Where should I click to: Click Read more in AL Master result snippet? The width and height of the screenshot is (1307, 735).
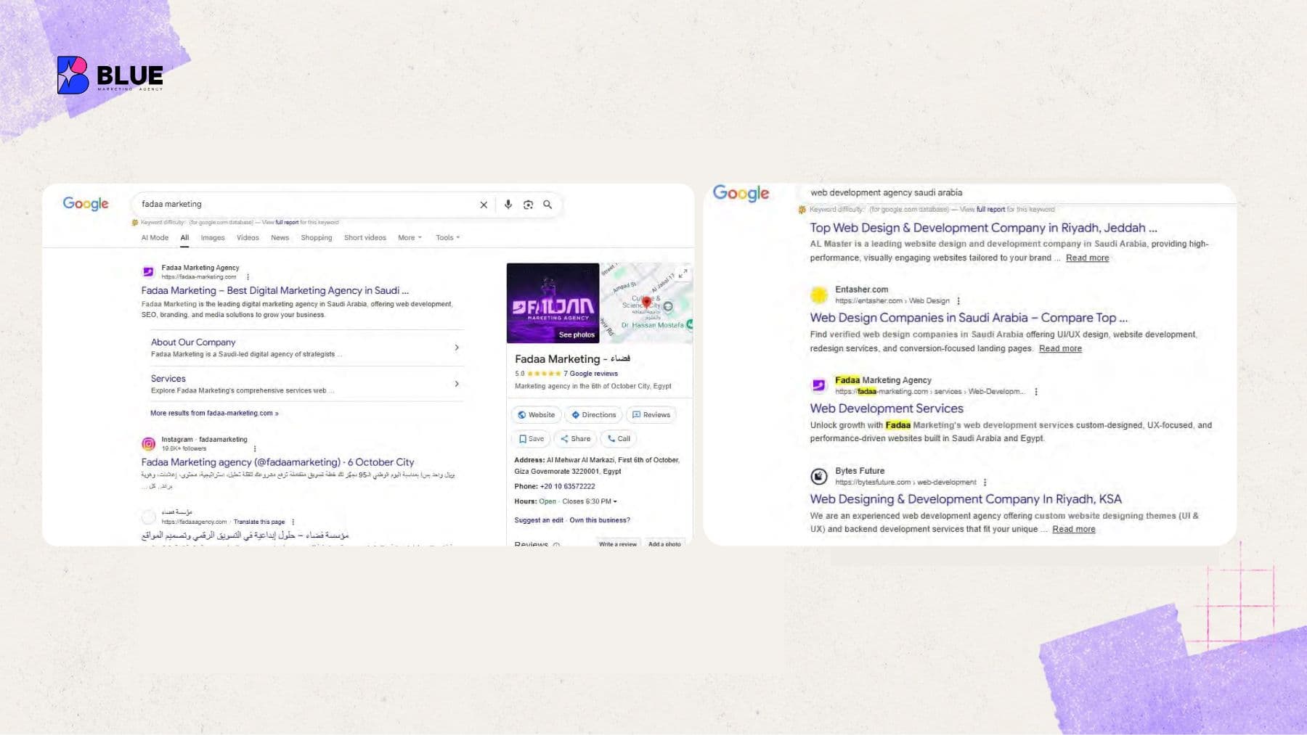1087,258
